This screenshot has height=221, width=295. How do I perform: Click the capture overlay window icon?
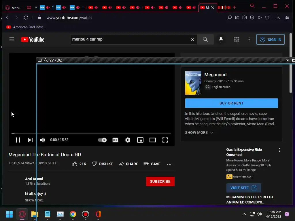coord(39,60)
